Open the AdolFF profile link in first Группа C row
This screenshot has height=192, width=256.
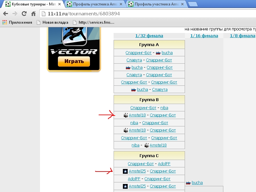tap(164, 164)
